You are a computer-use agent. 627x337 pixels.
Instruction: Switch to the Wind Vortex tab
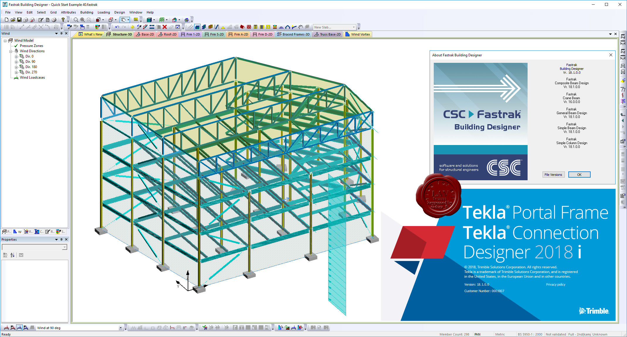(358, 34)
